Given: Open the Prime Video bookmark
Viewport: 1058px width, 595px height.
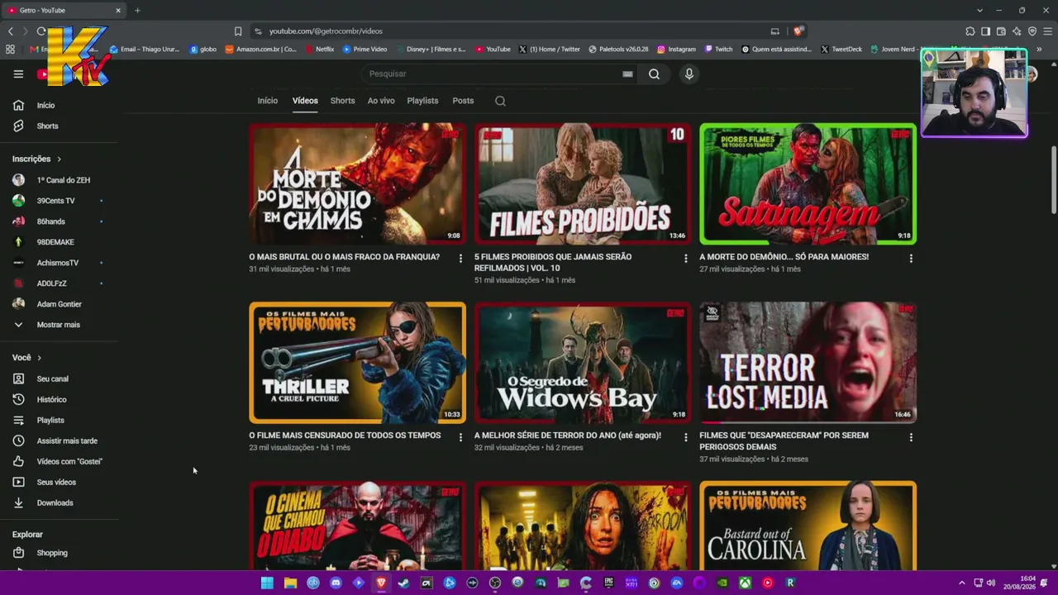Looking at the screenshot, I should click(x=365, y=50).
